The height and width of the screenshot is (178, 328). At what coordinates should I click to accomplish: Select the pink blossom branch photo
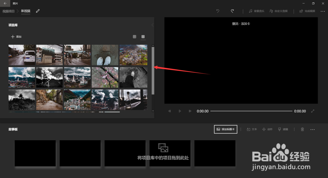pos(105,77)
